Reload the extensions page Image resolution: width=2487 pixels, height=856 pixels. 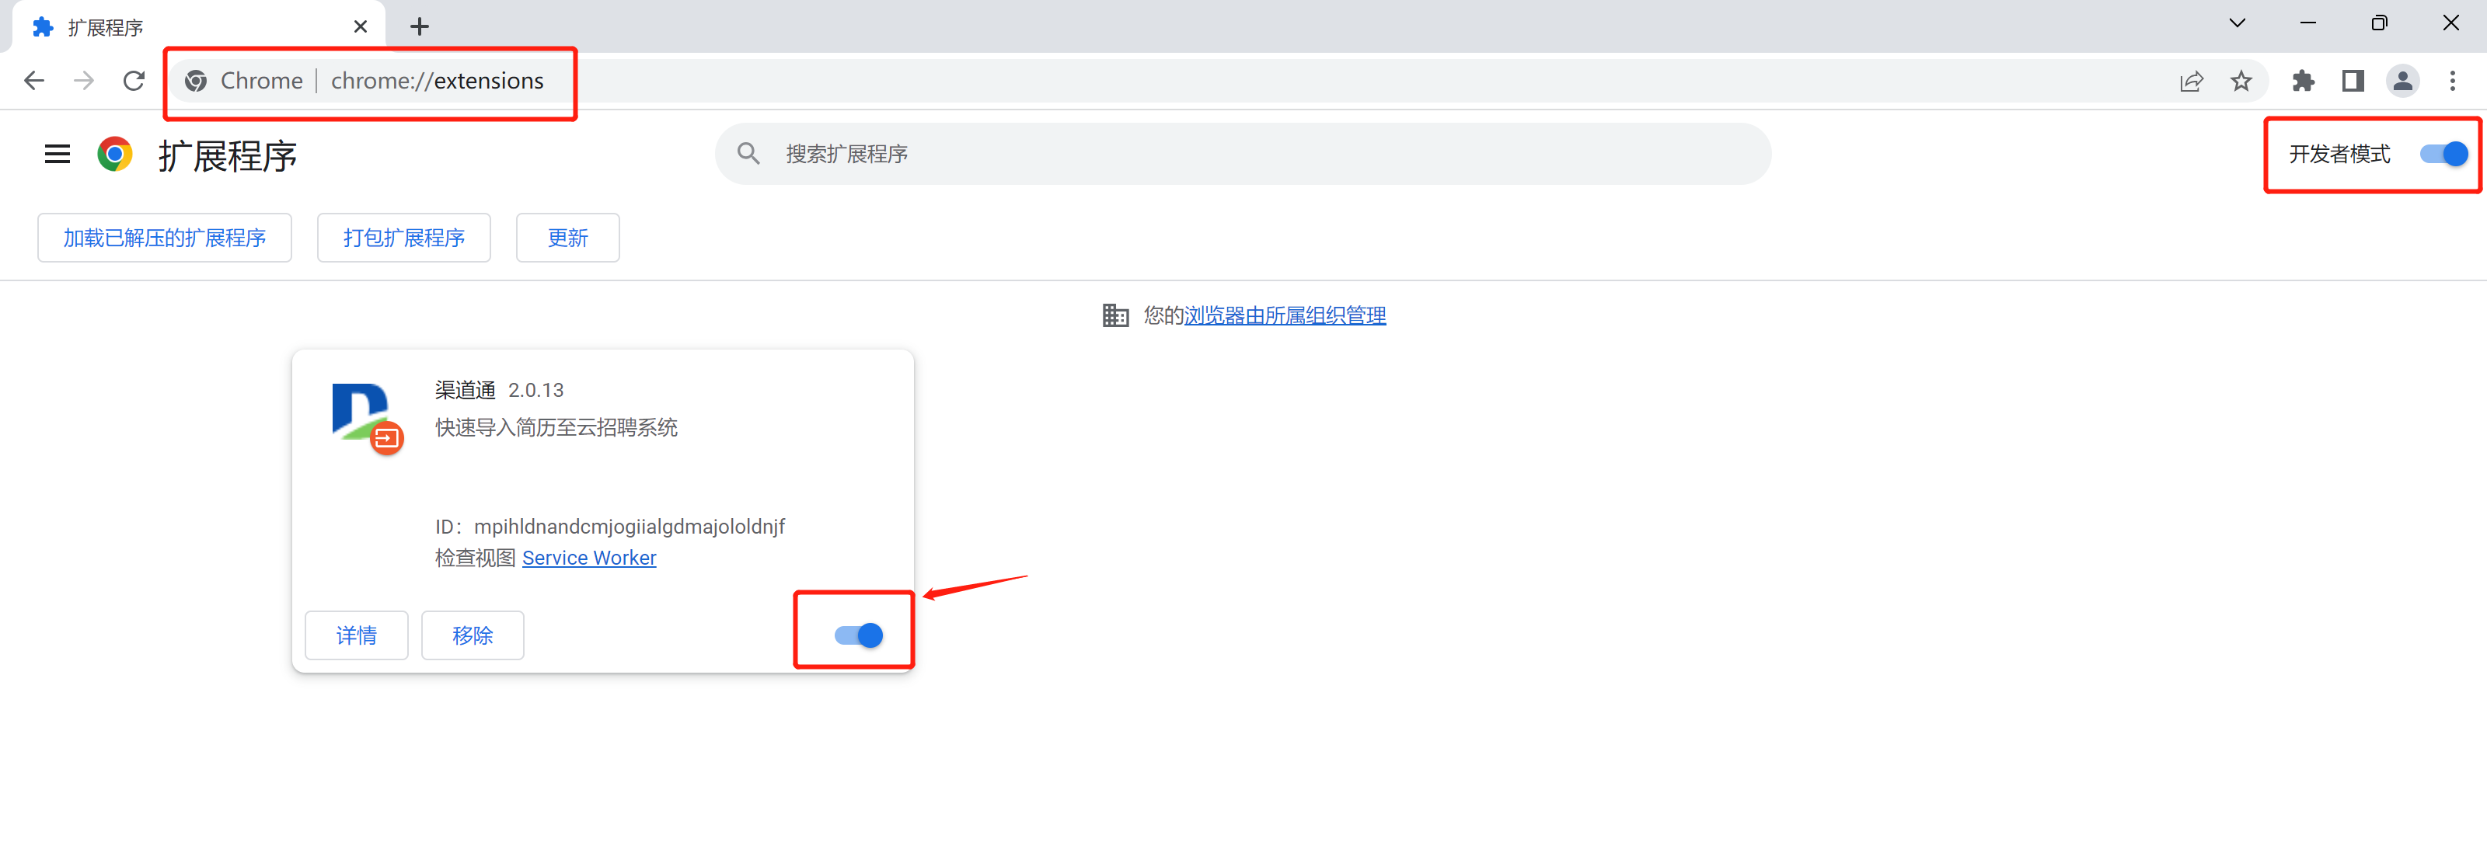click(134, 81)
